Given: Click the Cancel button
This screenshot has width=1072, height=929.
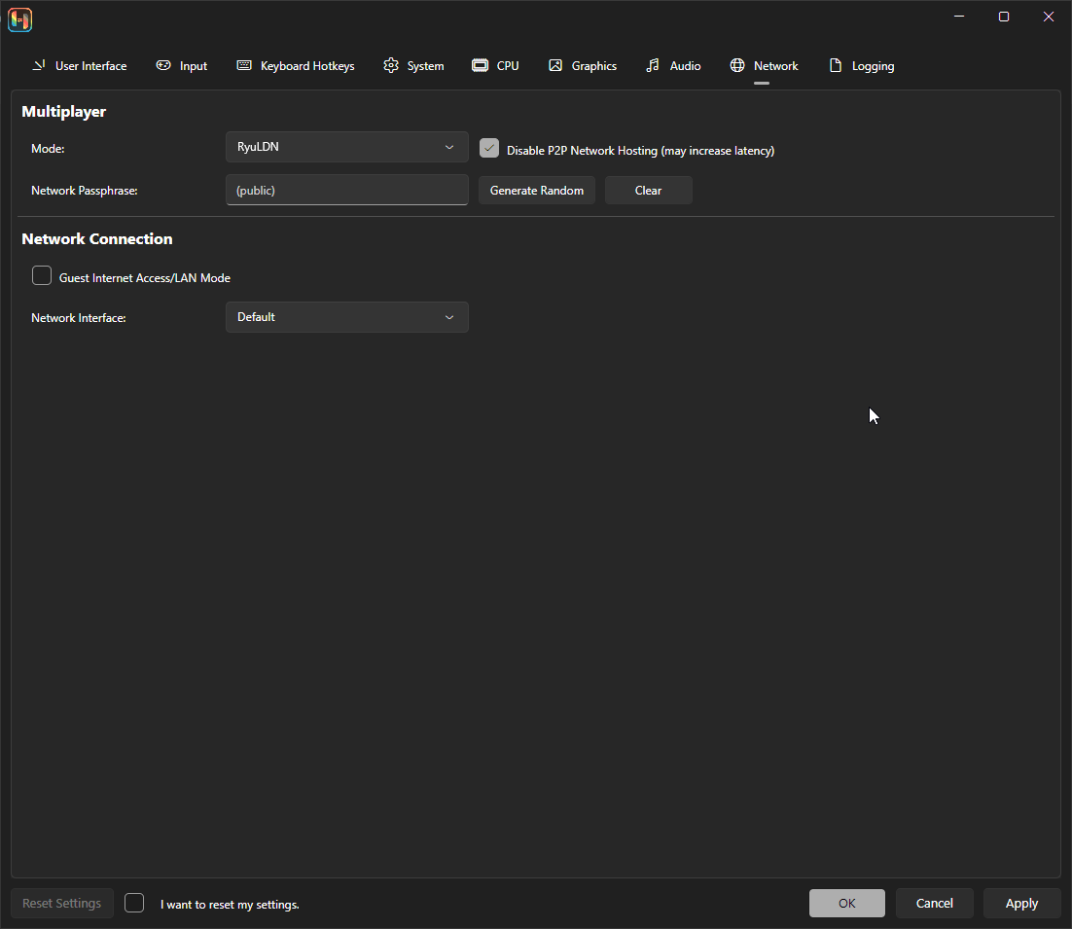Looking at the screenshot, I should coord(935,903).
